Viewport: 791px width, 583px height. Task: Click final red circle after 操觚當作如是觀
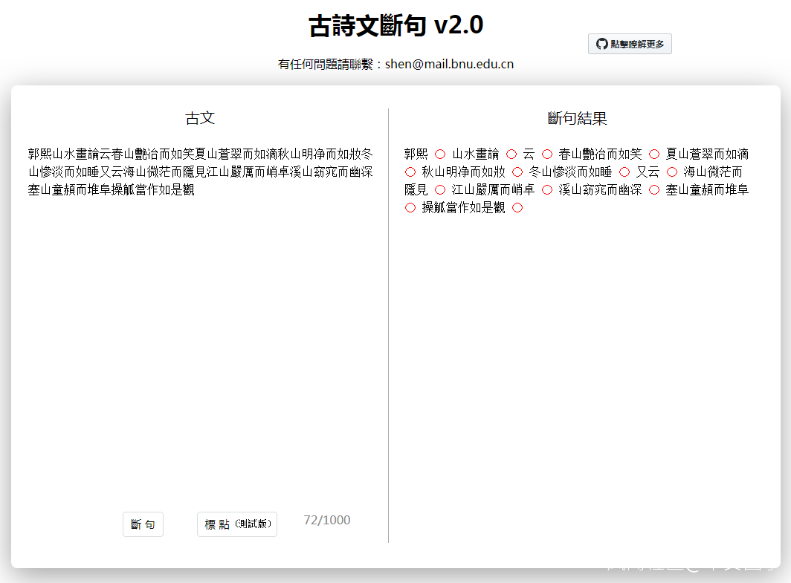pos(517,208)
